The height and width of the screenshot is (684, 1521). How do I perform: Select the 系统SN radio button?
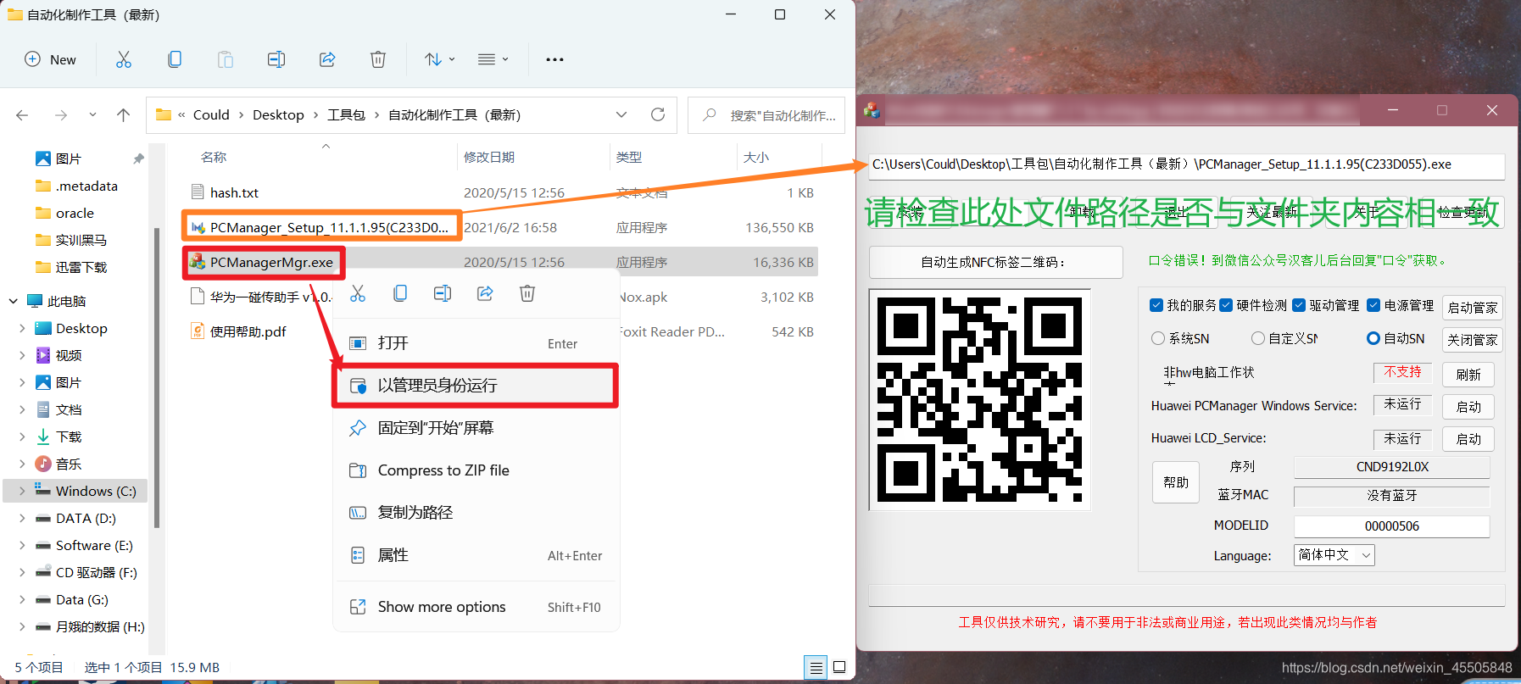[x=1158, y=338]
